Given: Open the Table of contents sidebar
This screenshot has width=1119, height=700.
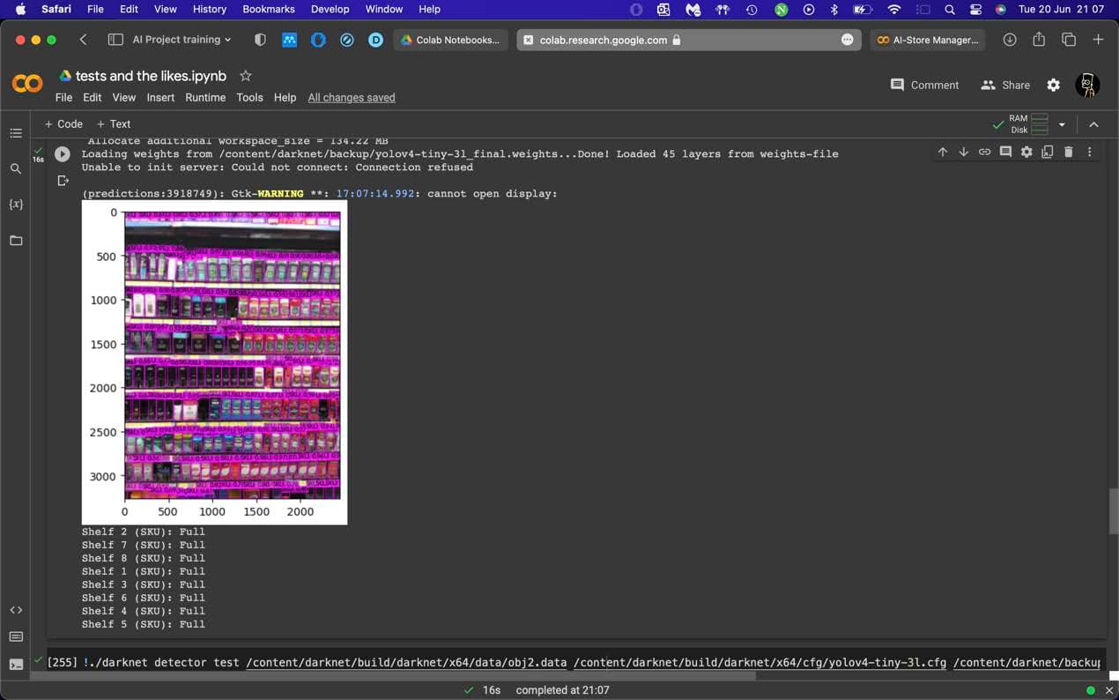Looking at the screenshot, I should click(16, 133).
